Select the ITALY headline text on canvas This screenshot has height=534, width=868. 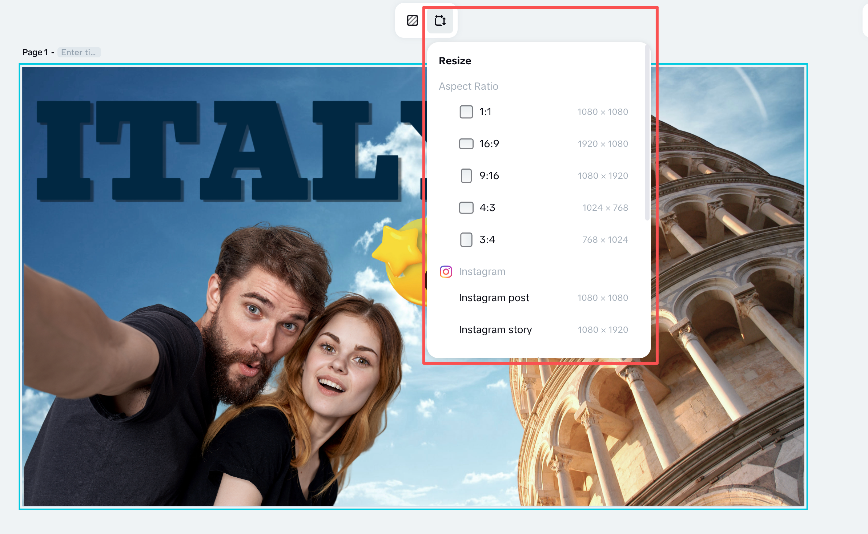tap(218, 153)
